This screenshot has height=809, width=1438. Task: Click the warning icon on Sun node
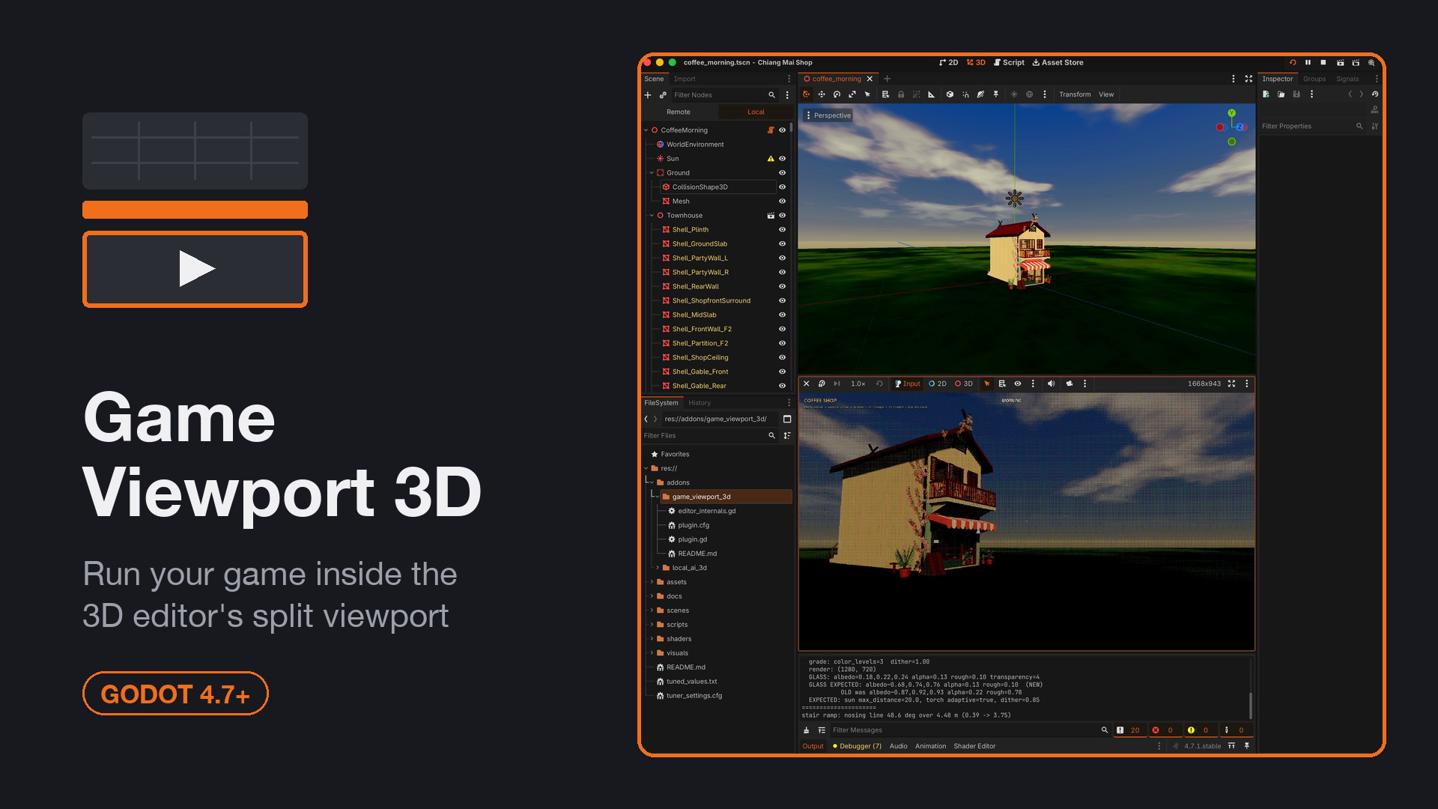tap(770, 159)
